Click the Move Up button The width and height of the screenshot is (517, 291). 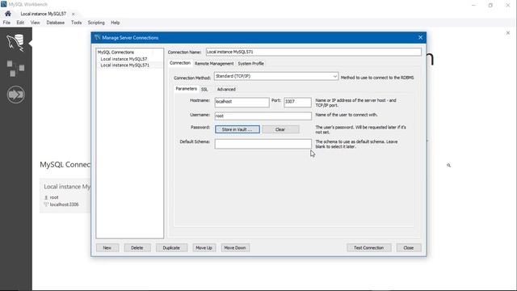tap(204, 248)
